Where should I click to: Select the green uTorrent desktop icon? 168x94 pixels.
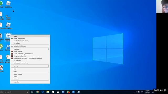tap(1, 47)
